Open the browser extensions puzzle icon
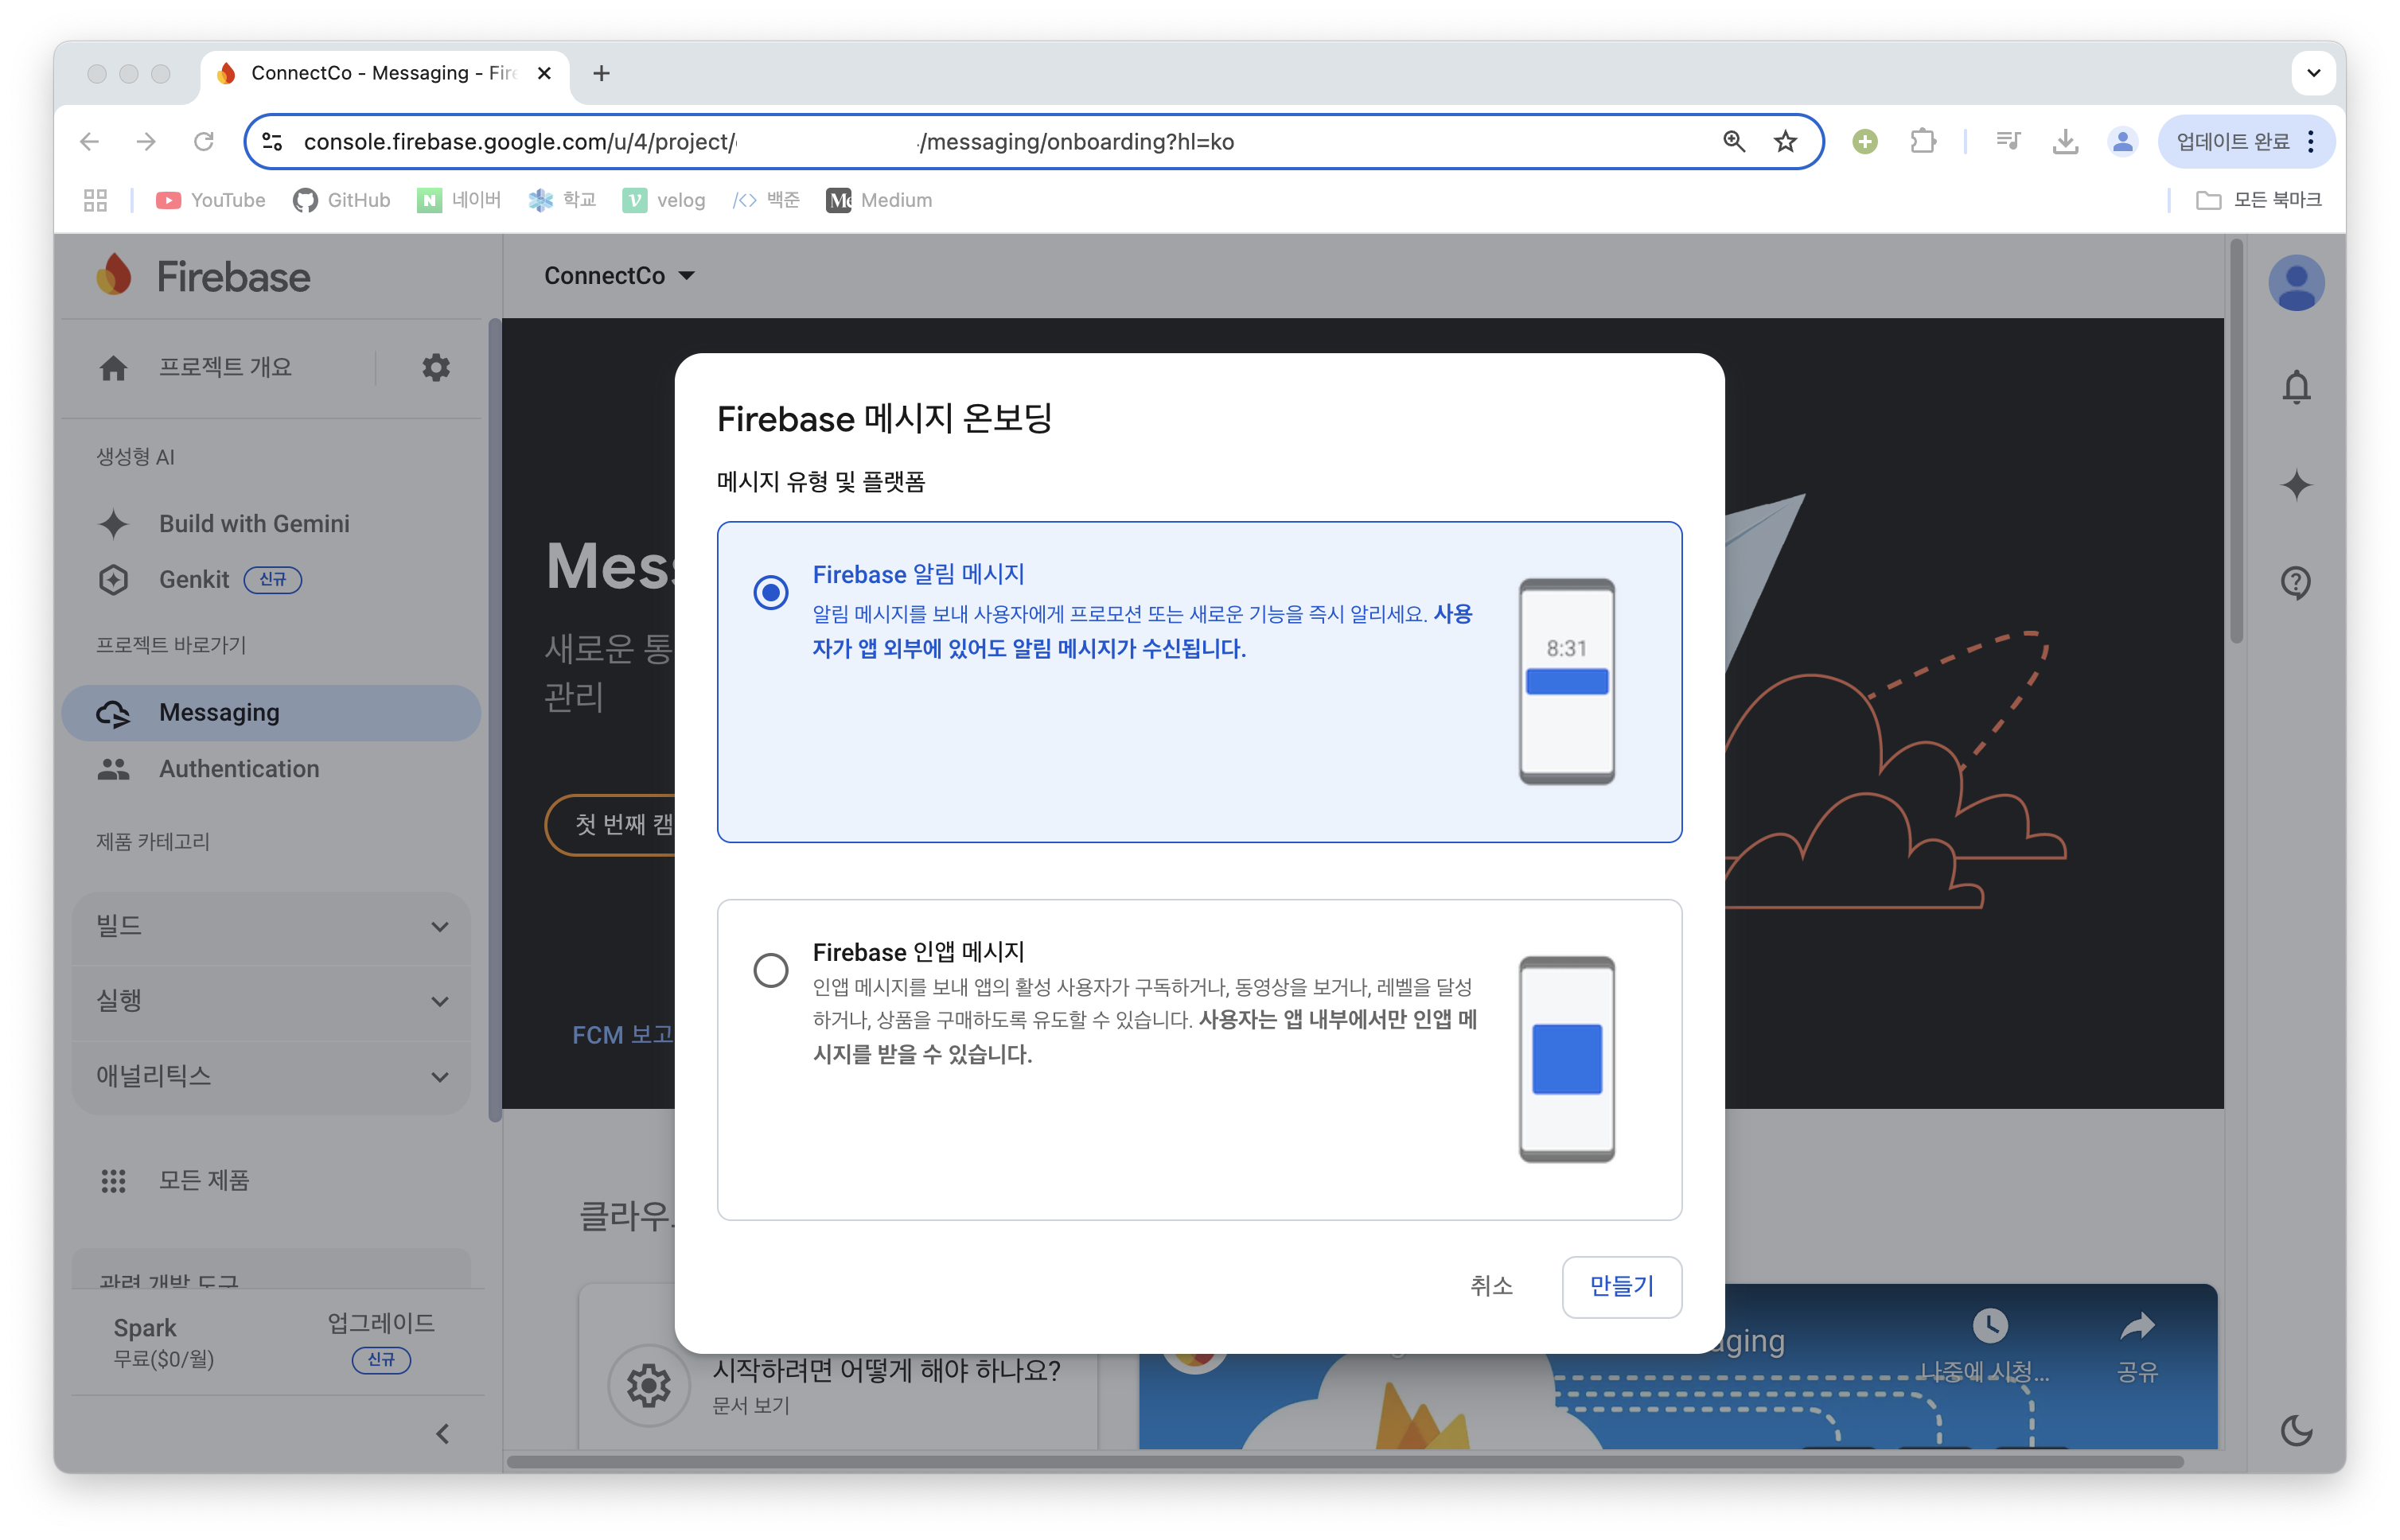This screenshot has width=2400, height=1540. click(x=1922, y=142)
